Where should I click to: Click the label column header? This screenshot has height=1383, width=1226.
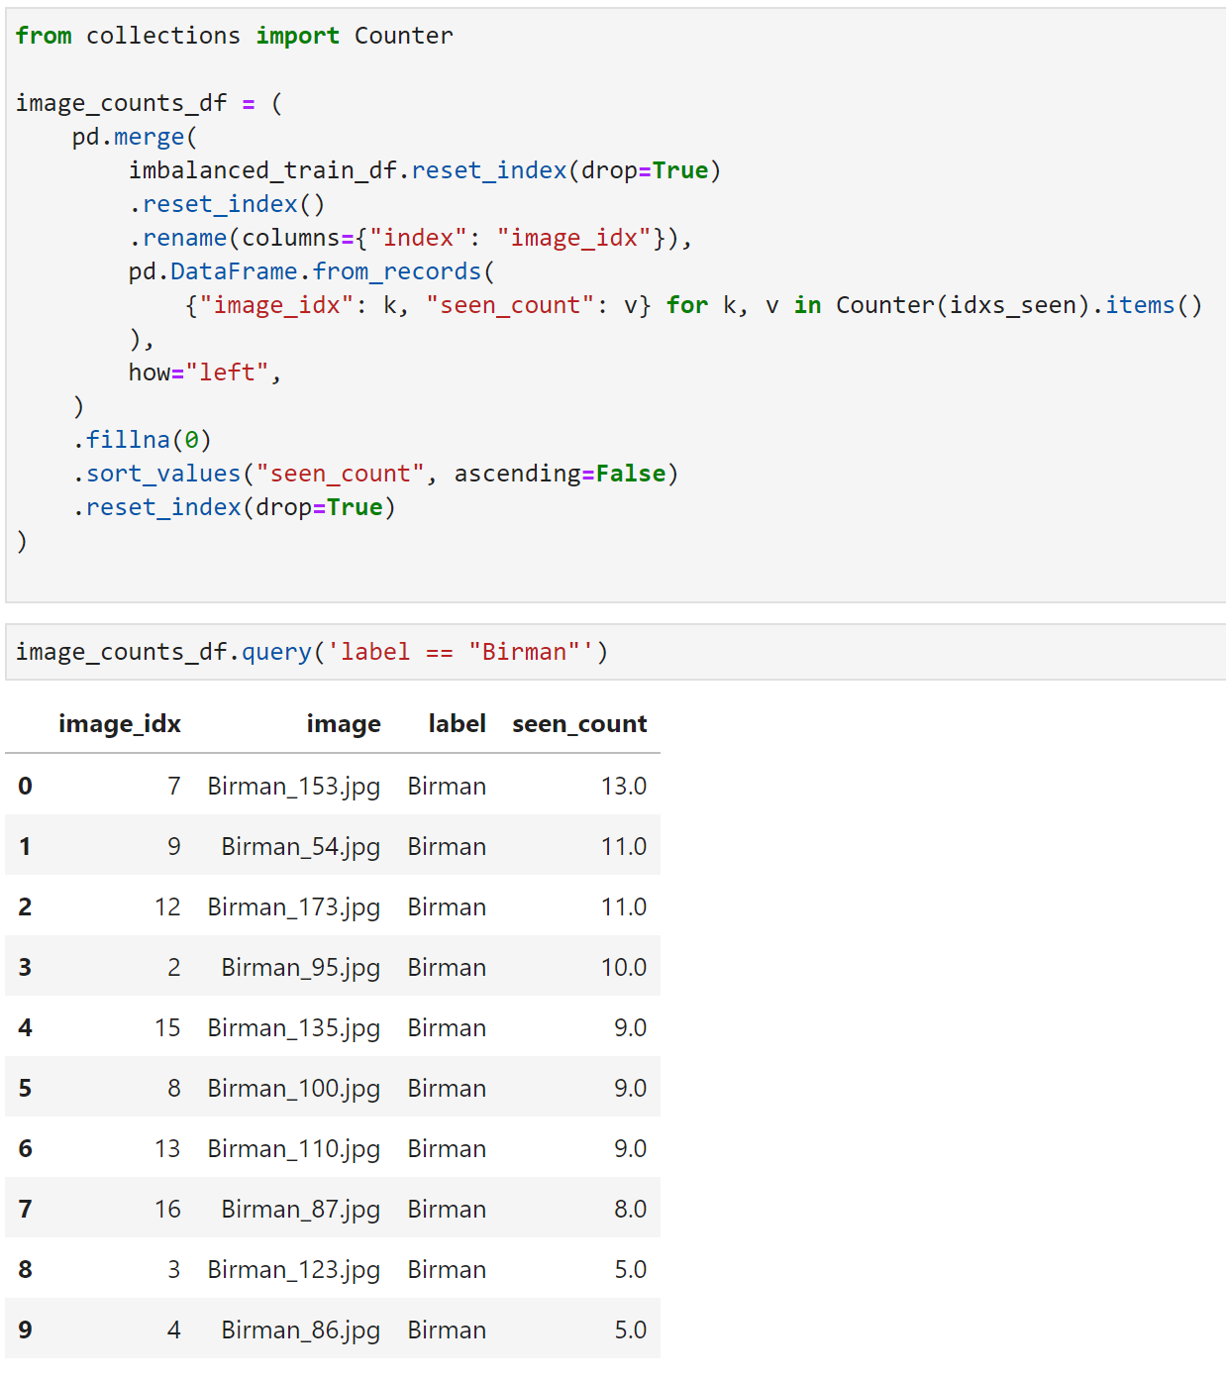(x=457, y=724)
